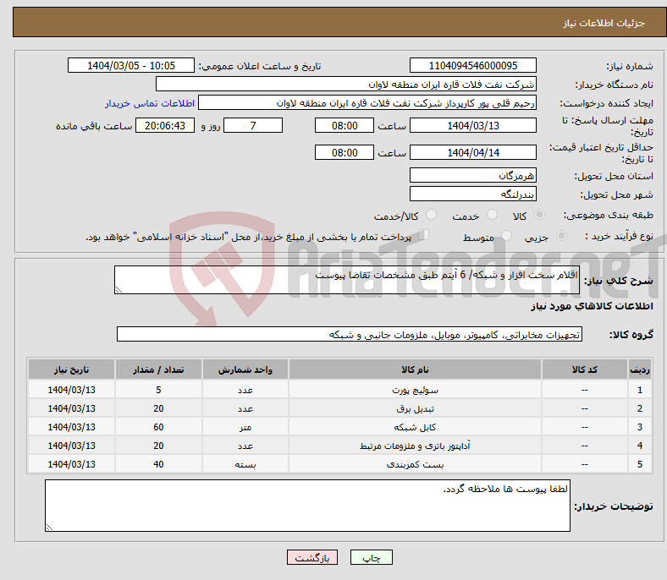The width and height of the screenshot is (667, 580).
Task: Click the buyer organization name field
Action: [x=346, y=85]
